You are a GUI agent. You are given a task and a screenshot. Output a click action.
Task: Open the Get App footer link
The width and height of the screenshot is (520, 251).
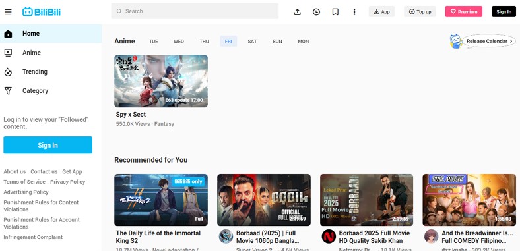coord(73,171)
